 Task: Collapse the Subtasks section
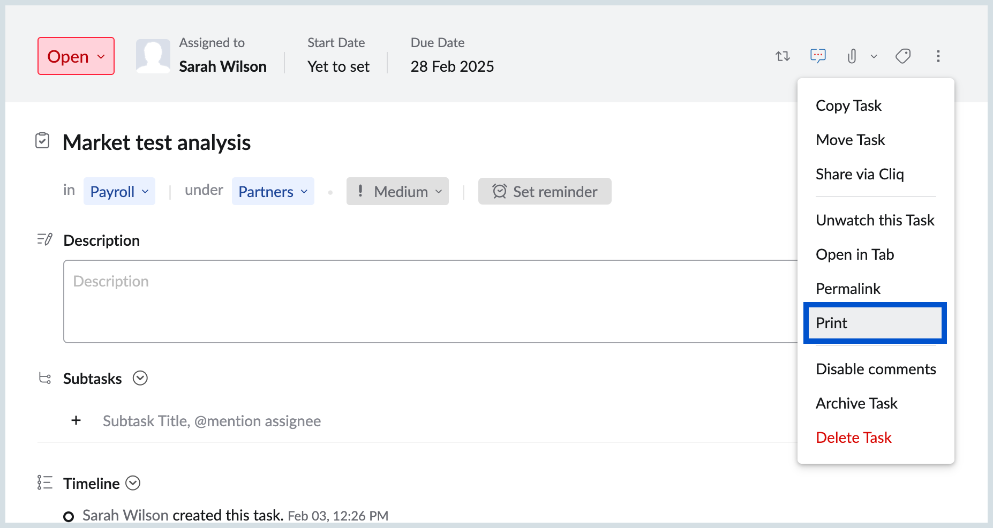[140, 379]
